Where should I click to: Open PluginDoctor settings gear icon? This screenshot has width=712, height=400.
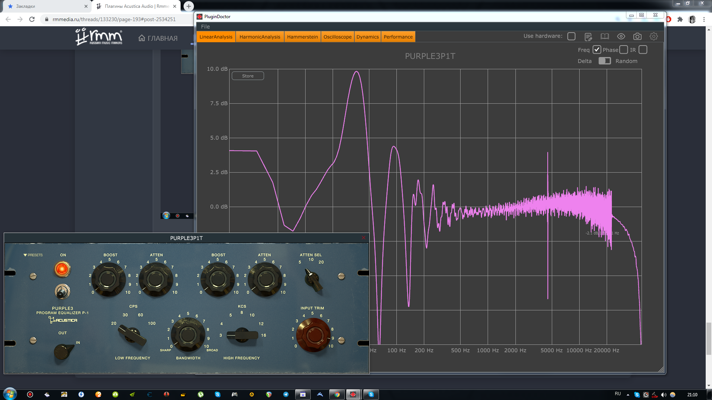tap(654, 36)
